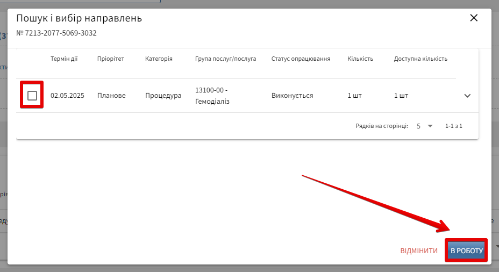This screenshot has width=499, height=272.
Task: Select the Планове priority cell
Action: 111,96
